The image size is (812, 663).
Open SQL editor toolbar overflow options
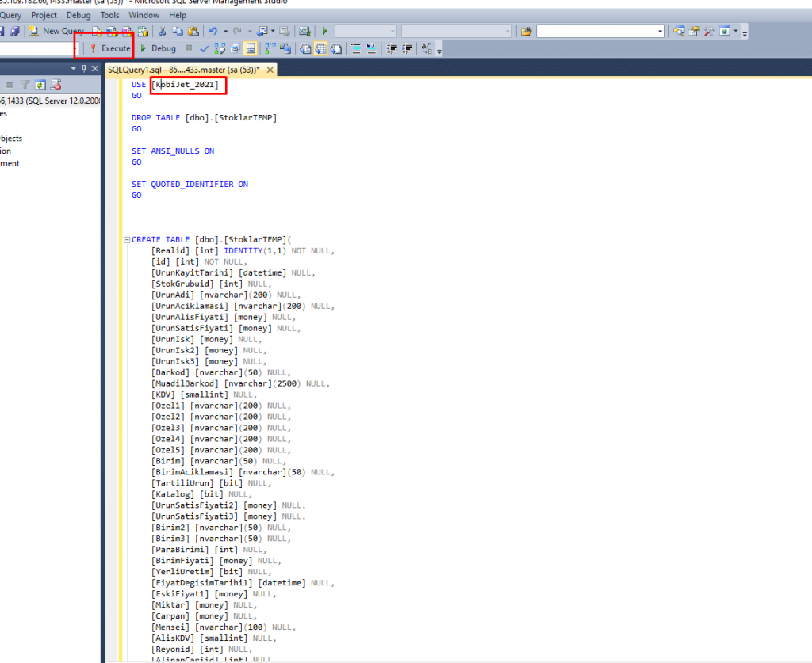439,51
